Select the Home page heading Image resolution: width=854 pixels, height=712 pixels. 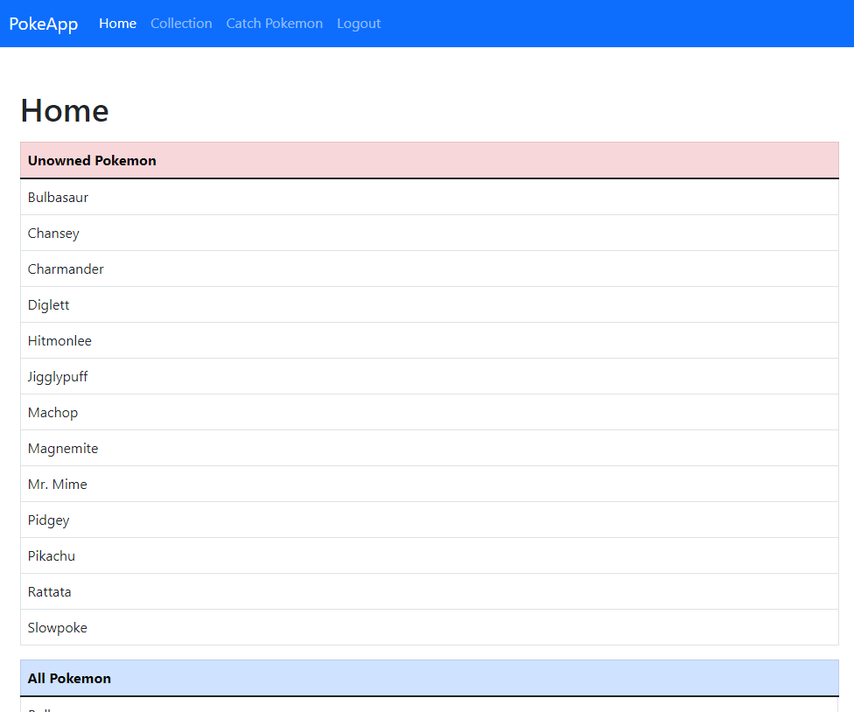[x=65, y=110]
